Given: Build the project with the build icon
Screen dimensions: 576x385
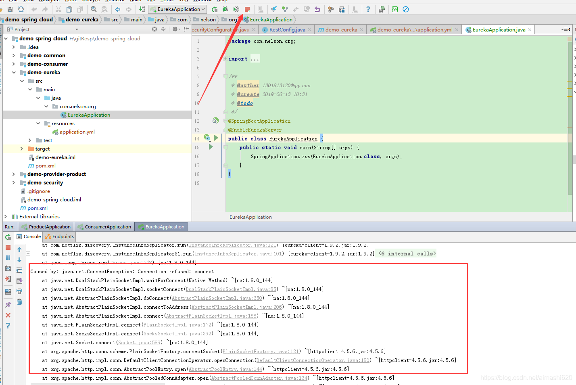Looking at the screenshot, I should point(142,9).
